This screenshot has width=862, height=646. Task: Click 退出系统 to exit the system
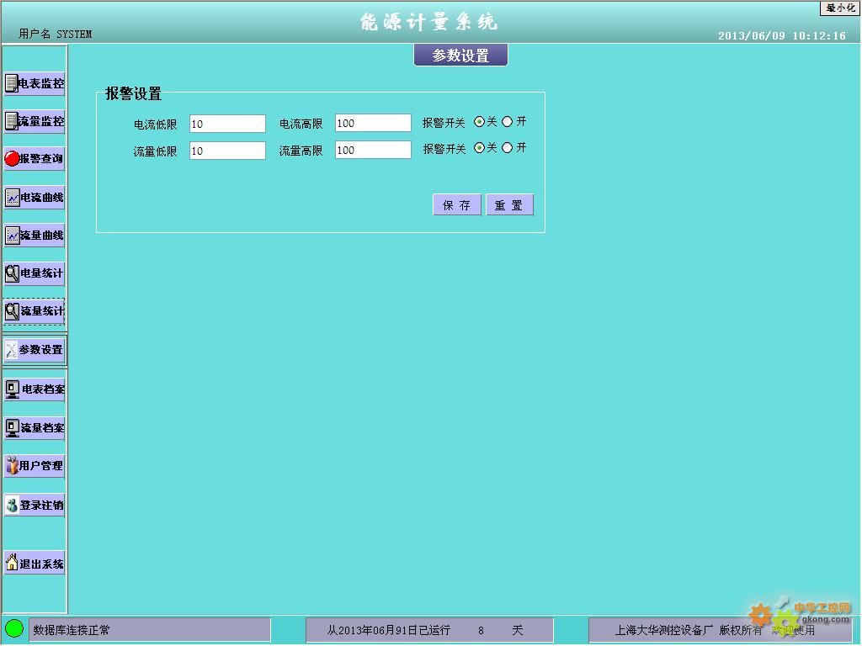(x=35, y=564)
